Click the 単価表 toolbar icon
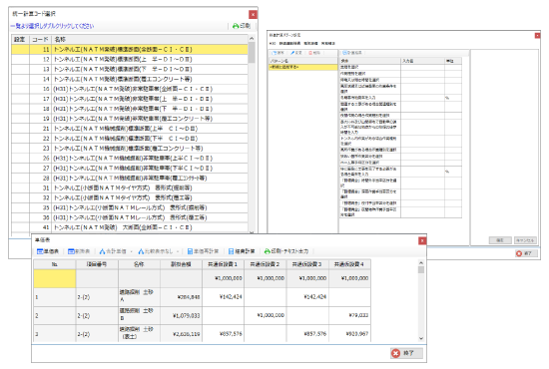The image size is (549, 369). coord(40,251)
